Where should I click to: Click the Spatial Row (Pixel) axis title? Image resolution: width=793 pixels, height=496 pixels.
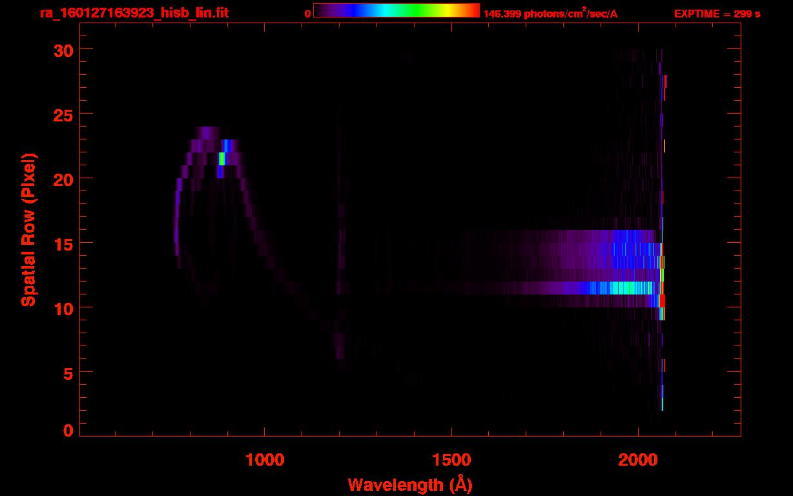(28, 230)
